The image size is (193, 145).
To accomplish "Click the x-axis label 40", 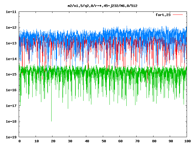I will (87, 141).
